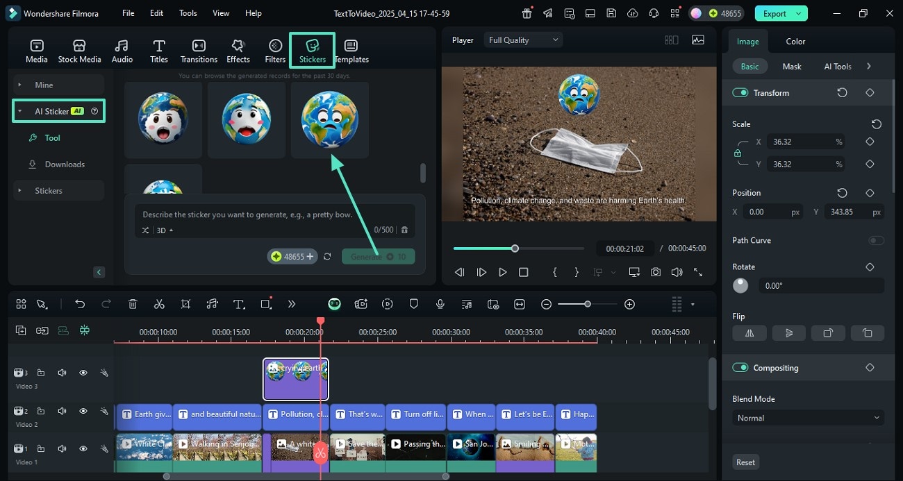Mute the Video 1 track
Image resolution: width=903 pixels, height=481 pixels.
(x=62, y=448)
